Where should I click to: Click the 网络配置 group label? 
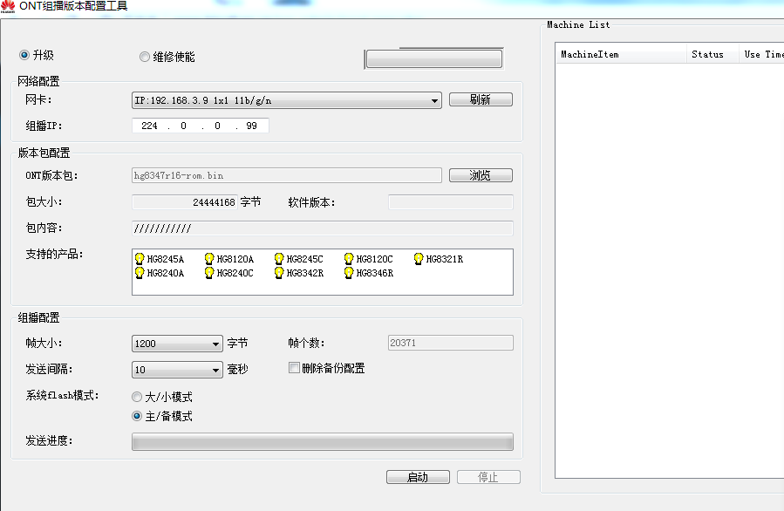38,81
